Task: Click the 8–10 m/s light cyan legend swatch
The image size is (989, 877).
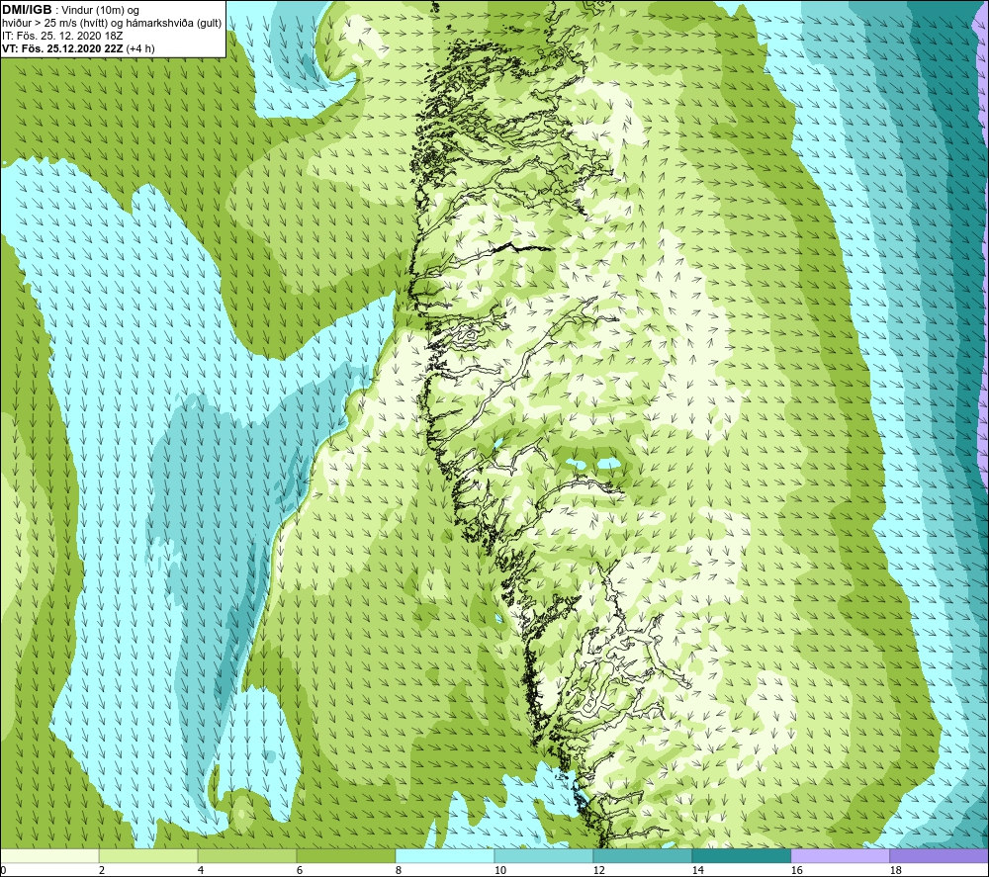Action: tap(445, 856)
